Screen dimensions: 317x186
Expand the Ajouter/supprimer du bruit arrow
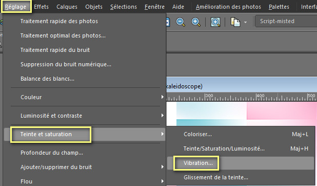point(162,167)
